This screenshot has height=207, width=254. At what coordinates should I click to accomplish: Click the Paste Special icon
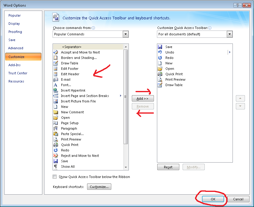coord(56,134)
